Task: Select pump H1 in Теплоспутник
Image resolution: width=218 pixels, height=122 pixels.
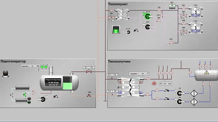Action: coord(179,93)
